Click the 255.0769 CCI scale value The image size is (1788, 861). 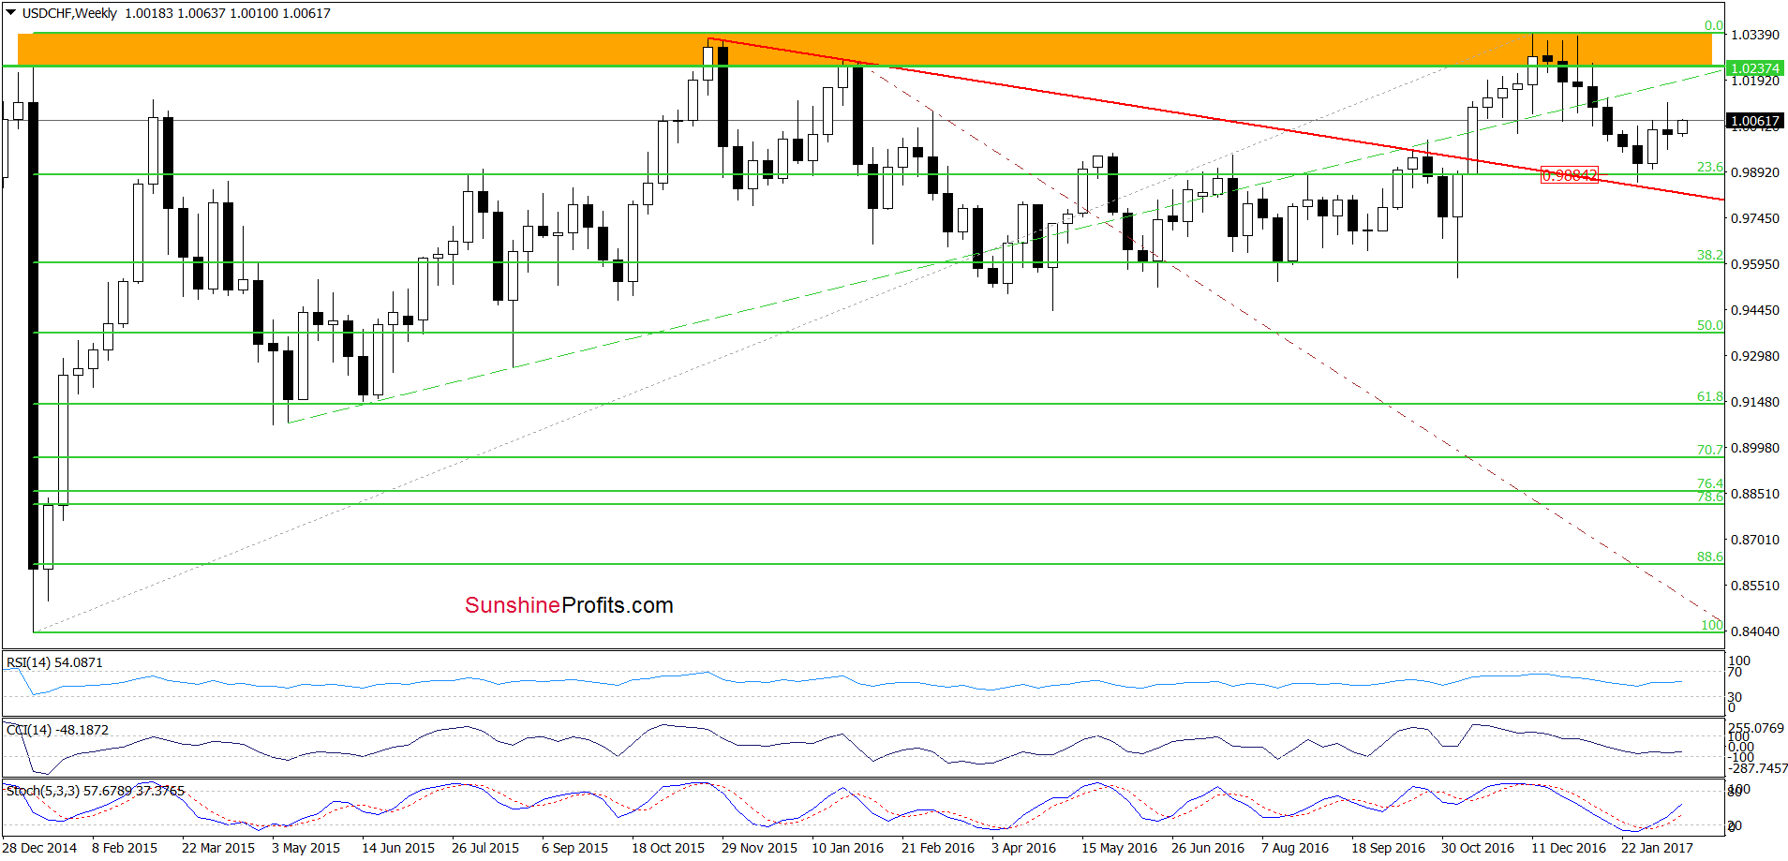pyautogui.click(x=1756, y=728)
